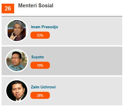Screen dimensions: 127x108
Task: Click Suyoto's circular profile photo
Action: [x=17, y=61]
